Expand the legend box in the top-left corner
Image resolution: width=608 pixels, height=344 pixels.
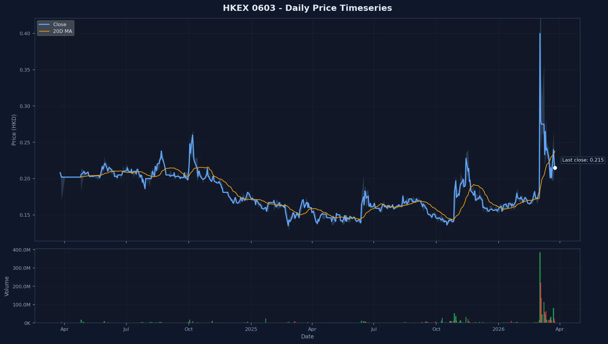(56, 28)
